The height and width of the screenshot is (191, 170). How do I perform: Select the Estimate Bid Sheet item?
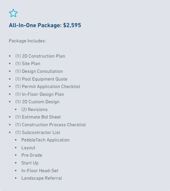pyautogui.click(x=38, y=117)
